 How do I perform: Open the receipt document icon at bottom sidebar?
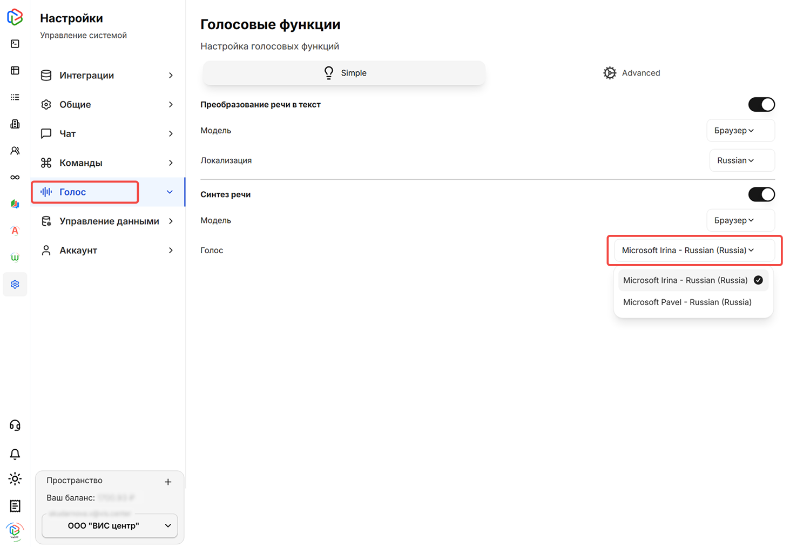tap(15, 506)
